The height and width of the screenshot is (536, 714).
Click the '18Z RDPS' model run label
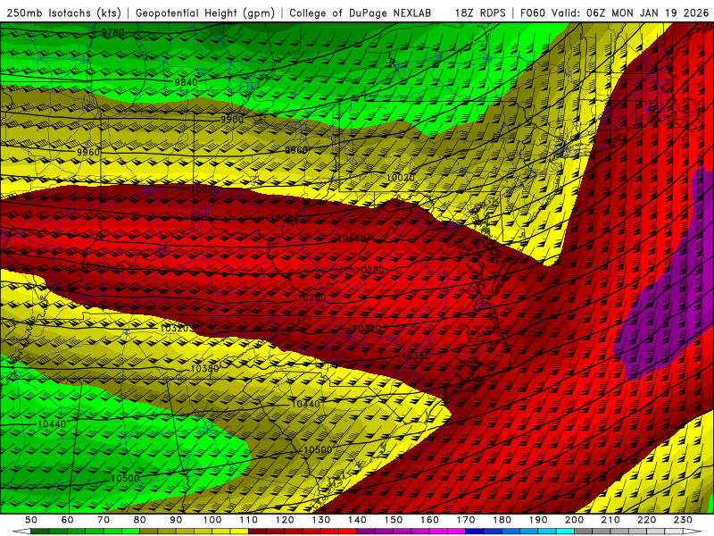tap(480, 13)
